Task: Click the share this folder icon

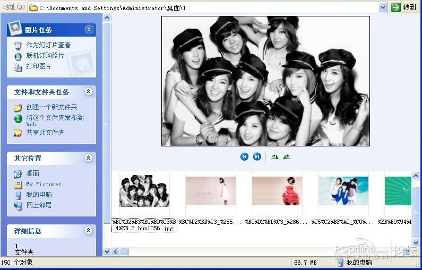Action: (x=18, y=133)
